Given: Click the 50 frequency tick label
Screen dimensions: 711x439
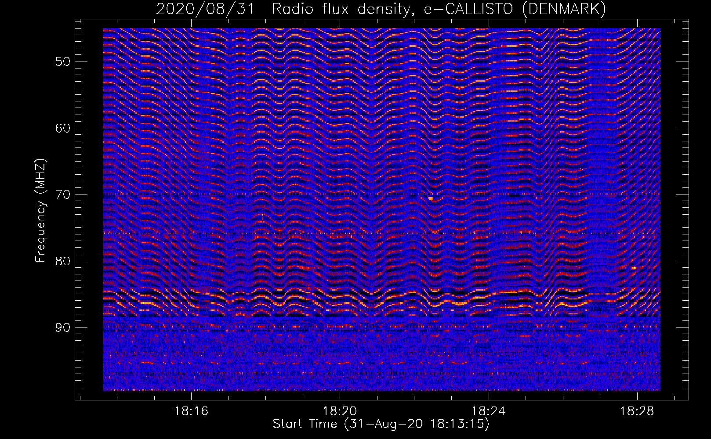Looking at the screenshot, I should point(63,61).
